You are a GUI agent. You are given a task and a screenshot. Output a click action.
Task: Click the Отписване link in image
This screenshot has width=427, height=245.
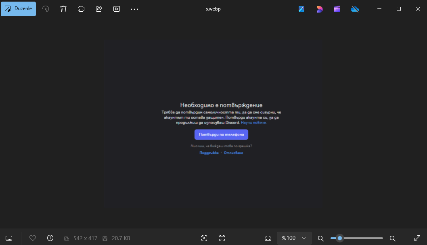[233, 153]
